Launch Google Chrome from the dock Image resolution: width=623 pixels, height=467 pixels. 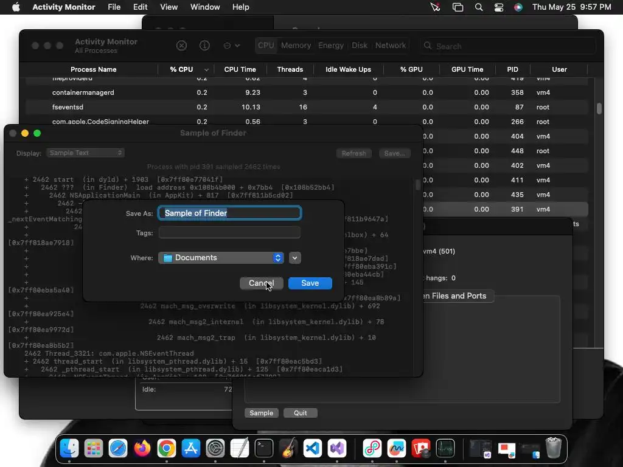point(167,449)
